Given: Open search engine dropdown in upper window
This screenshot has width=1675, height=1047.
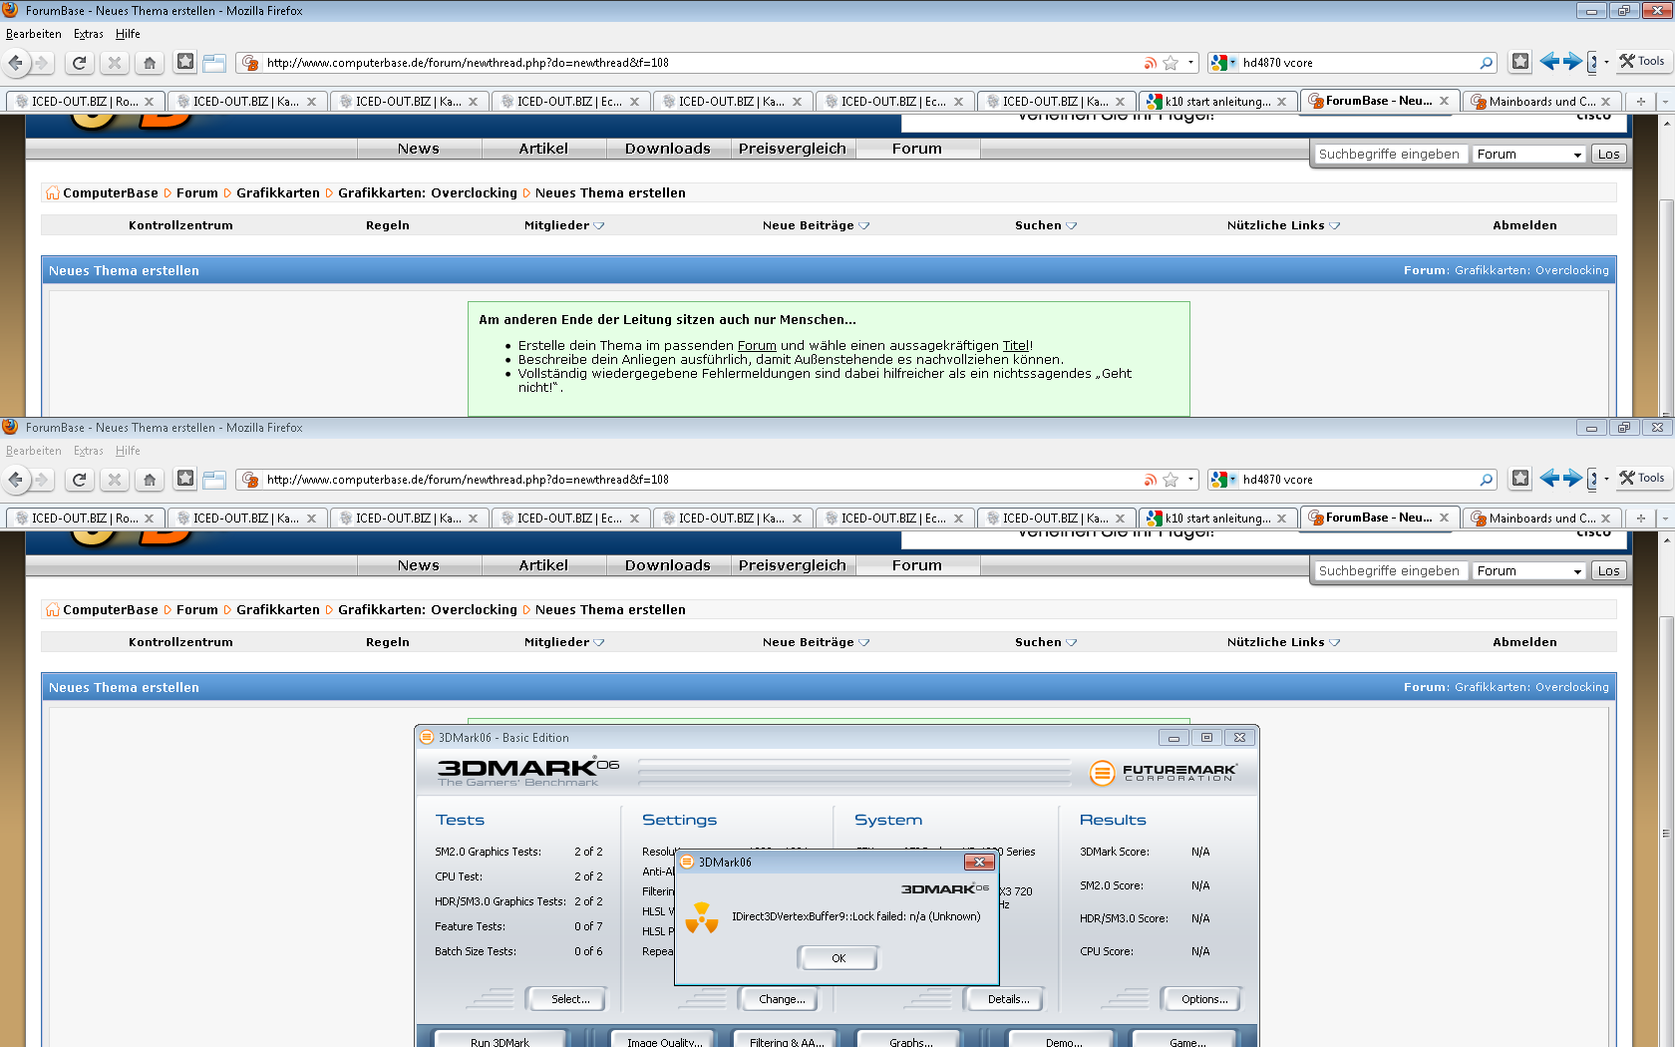Looking at the screenshot, I should tap(1232, 63).
